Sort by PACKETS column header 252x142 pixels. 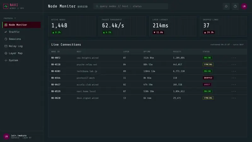pos(177,52)
